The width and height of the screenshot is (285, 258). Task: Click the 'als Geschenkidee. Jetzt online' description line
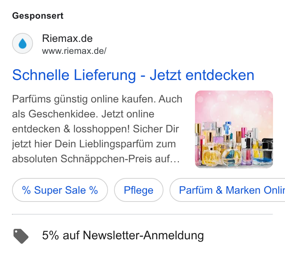pos(83,114)
